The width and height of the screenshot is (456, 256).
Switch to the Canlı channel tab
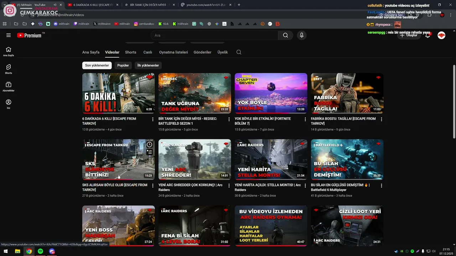point(148,52)
